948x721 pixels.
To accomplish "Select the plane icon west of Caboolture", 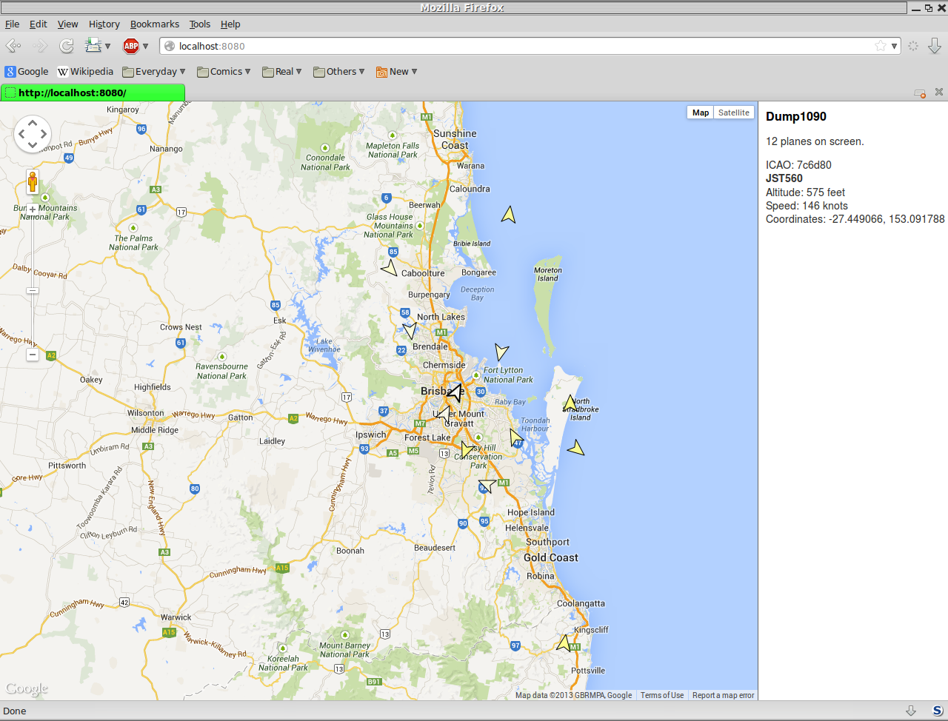I will coord(390,268).
